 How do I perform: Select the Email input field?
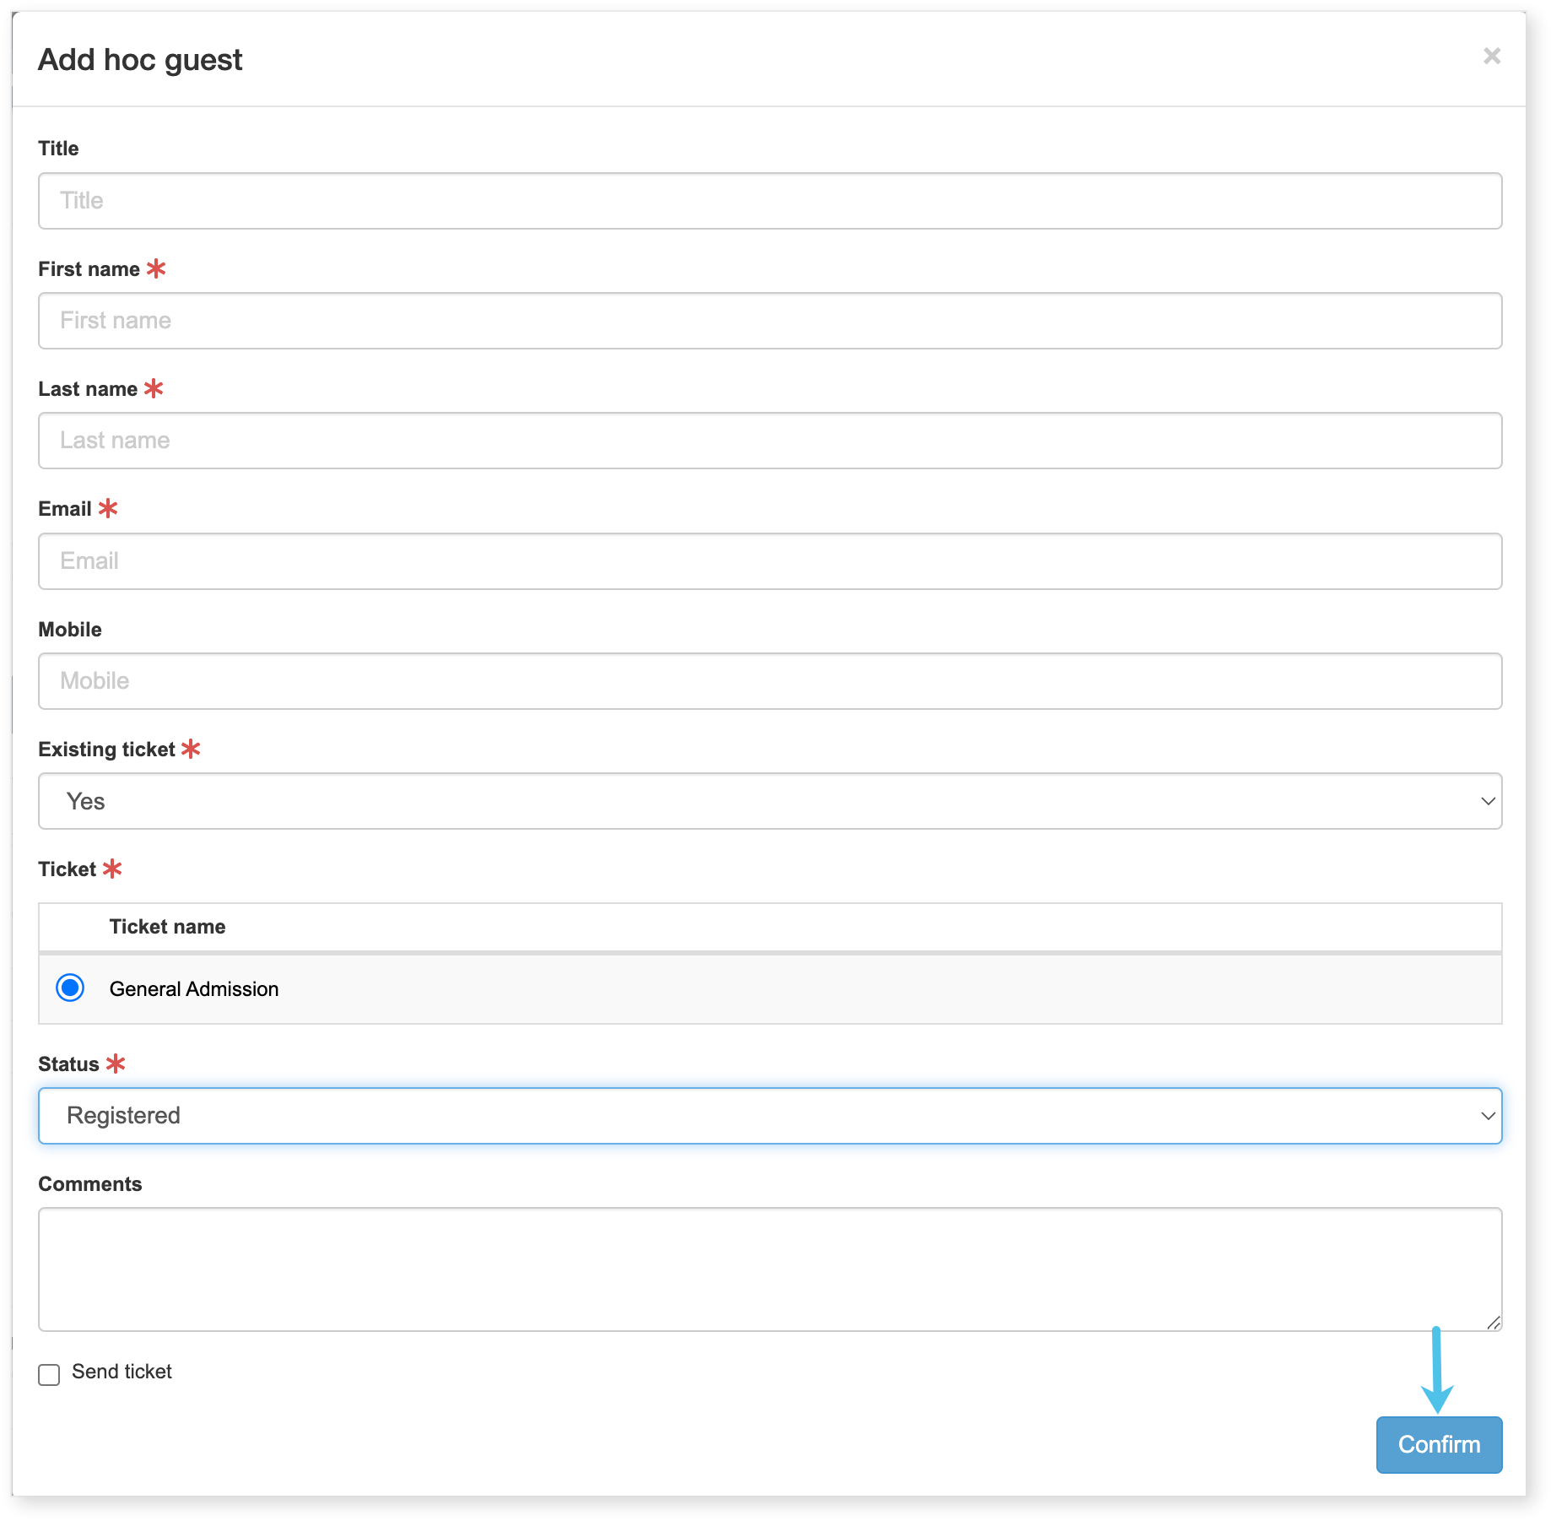click(x=770, y=561)
